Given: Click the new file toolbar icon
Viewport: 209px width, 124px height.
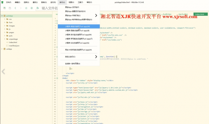Looking at the screenshot, I should (x=5, y=8).
